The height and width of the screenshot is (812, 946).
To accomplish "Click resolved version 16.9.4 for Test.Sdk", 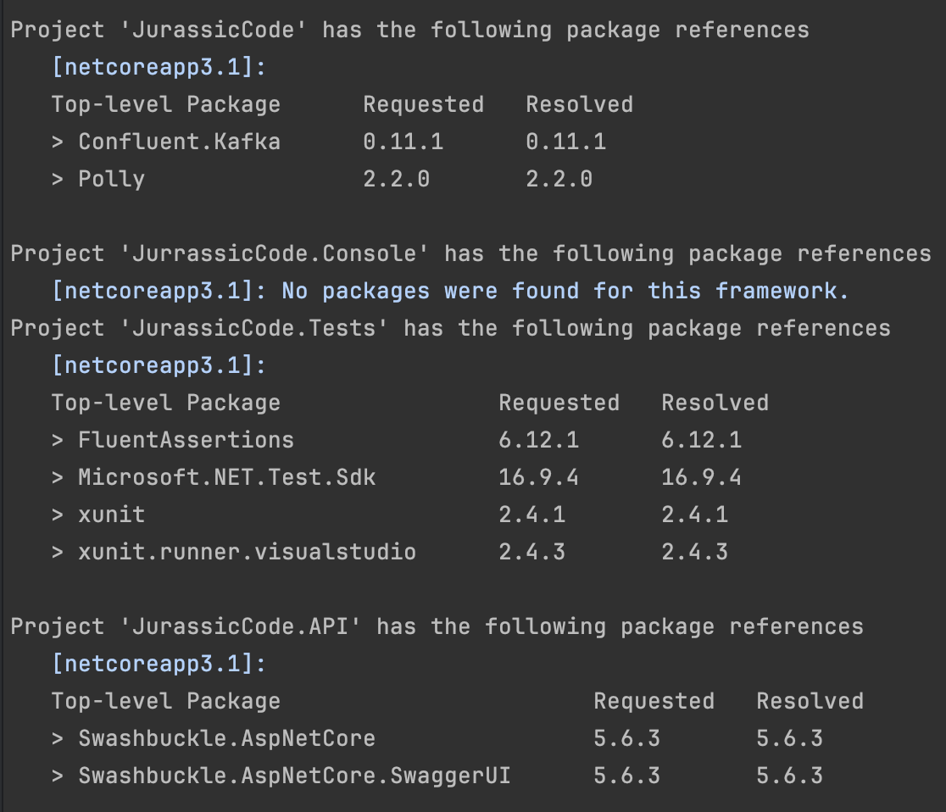I will point(701,477).
